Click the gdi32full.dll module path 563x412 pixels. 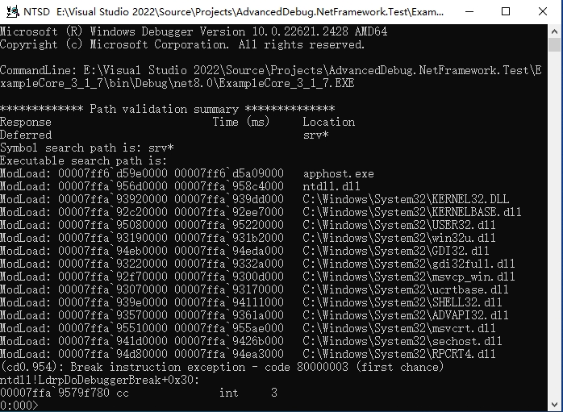coord(409,264)
